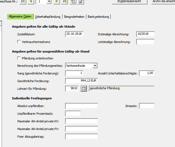
Task: Select heading 'Angaben gelten für ausgewählten Gültig-ab-Stand'
Action: (51, 51)
